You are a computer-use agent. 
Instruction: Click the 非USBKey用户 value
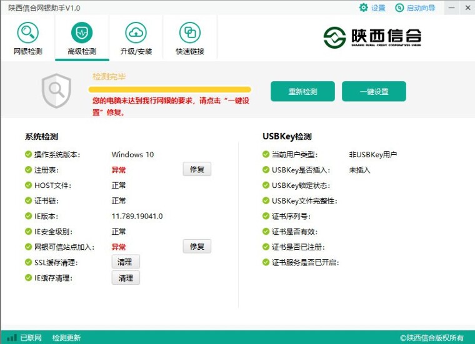[x=373, y=155]
